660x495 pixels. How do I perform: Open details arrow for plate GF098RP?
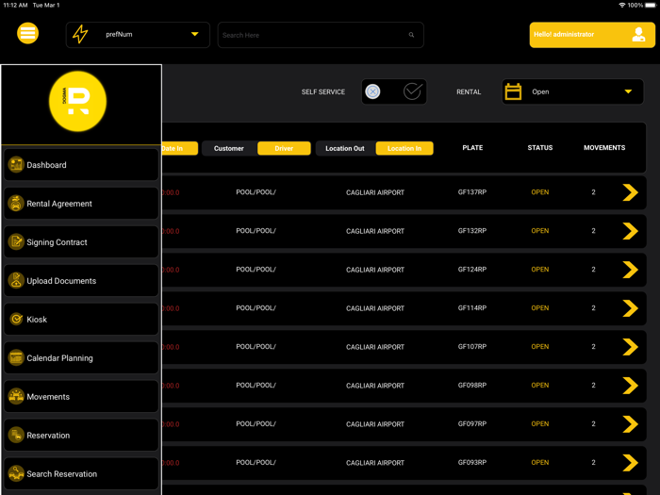[630, 386]
